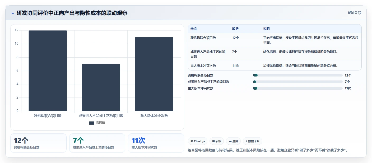This screenshot has height=163, width=372.
Task: Click the 重大版本冲突次数 progress bar
Action: 298,88
